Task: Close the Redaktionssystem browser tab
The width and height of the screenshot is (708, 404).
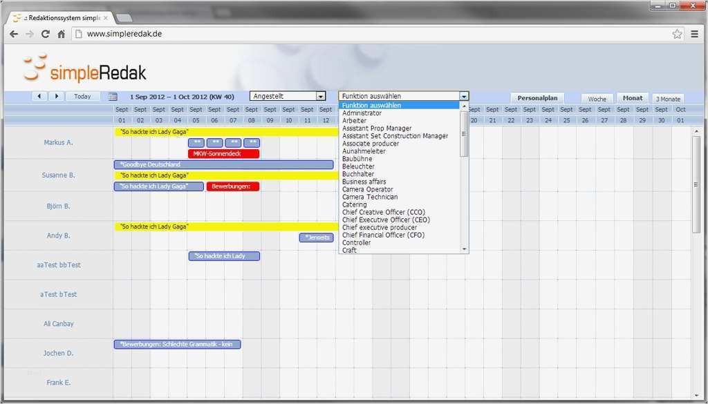Action: pos(106,18)
